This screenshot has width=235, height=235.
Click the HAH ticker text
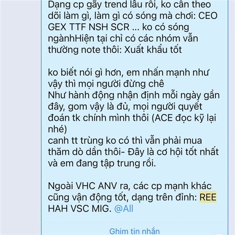(x=58, y=208)
